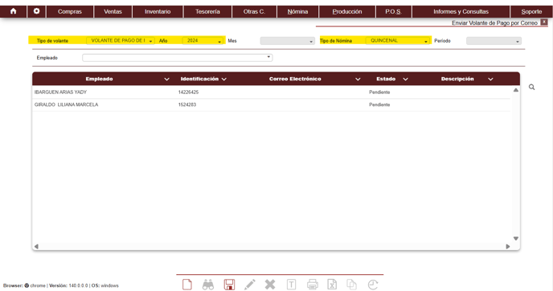Open the gear settings icon

(36, 11)
